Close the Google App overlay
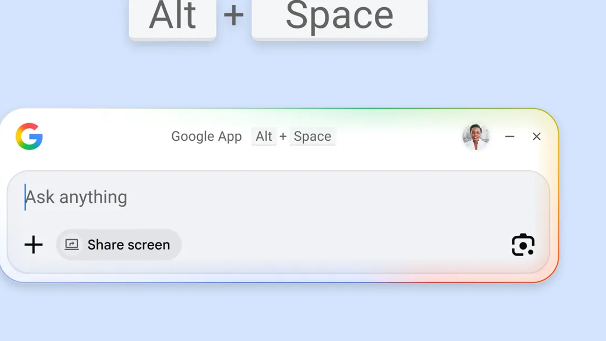The height and width of the screenshot is (341, 606). [x=536, y=137]
